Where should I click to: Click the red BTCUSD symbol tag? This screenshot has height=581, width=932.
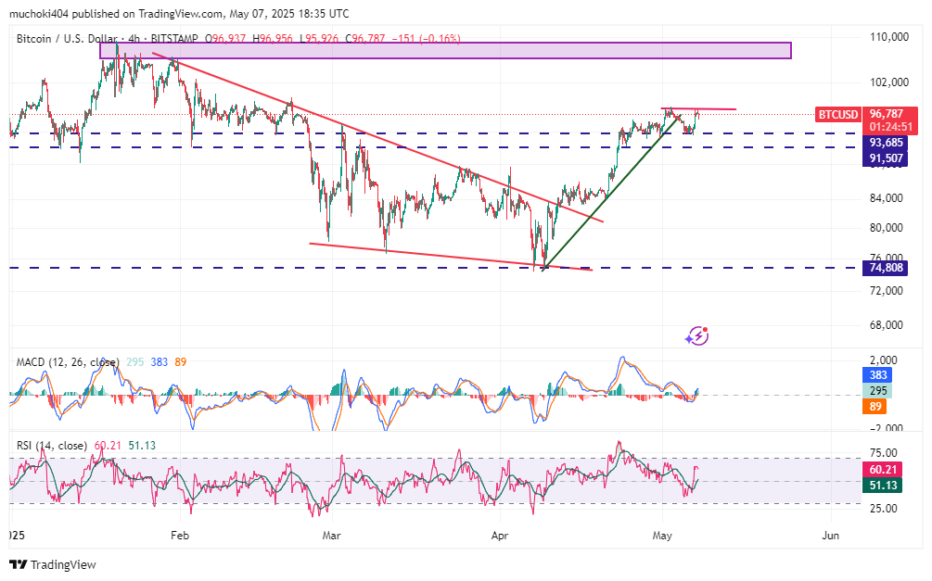coord(837,114)
